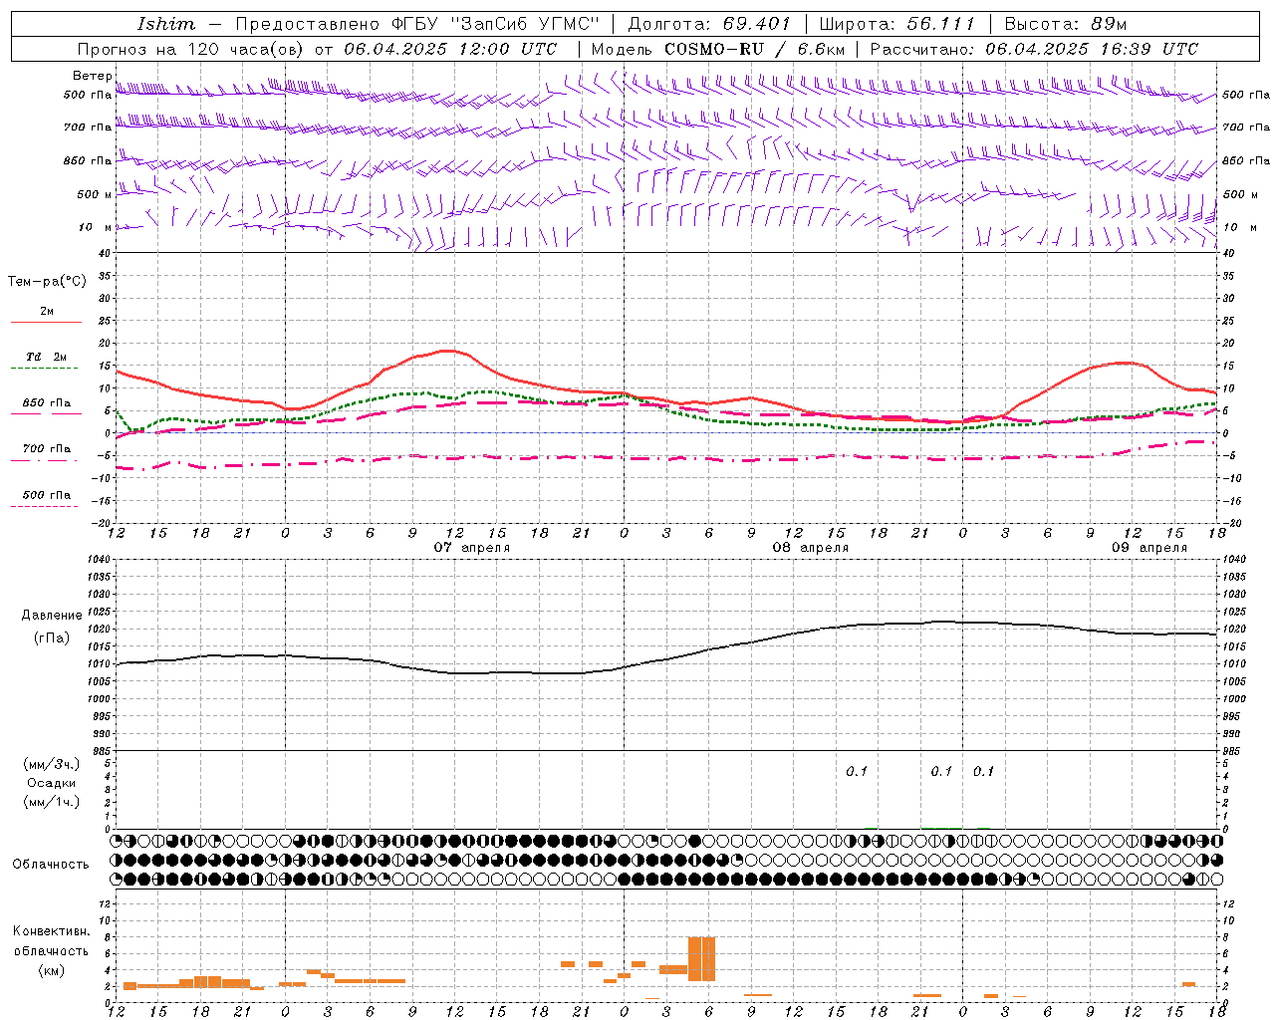Click the "Конвективн." convective cloud label
The height and width of the screenshot is (1020, 1275).
52,931
